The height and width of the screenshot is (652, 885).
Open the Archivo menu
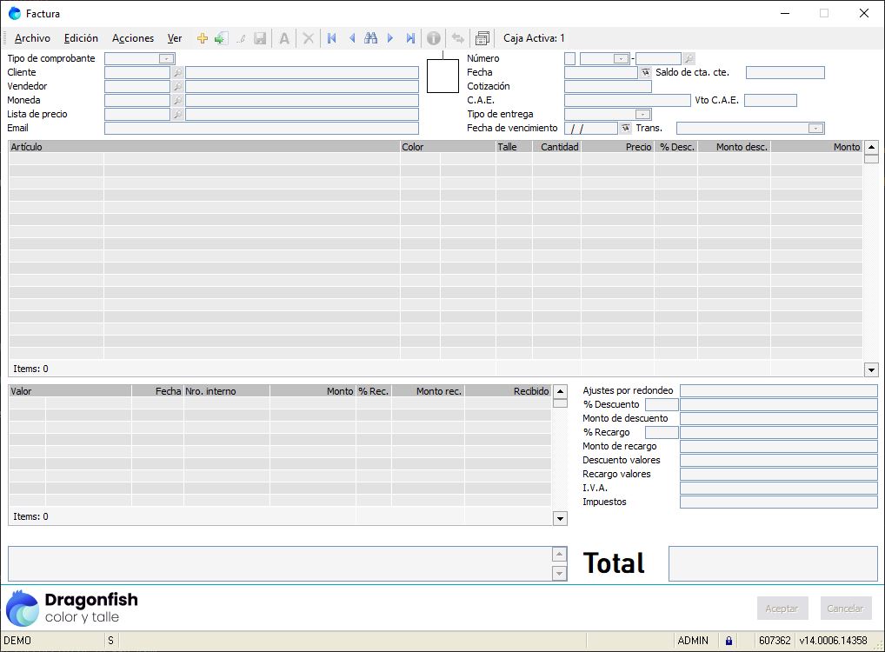coord(32,38)
